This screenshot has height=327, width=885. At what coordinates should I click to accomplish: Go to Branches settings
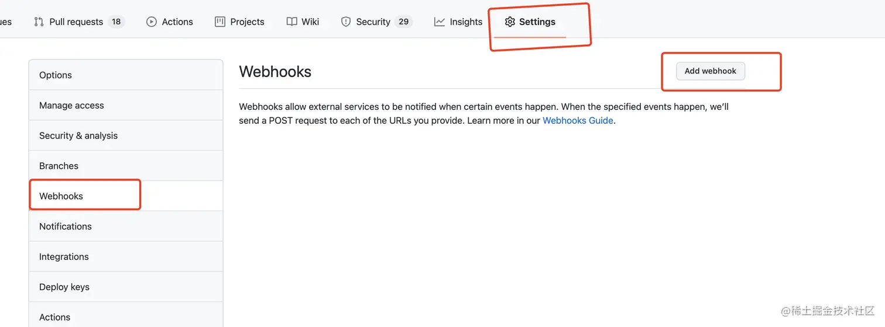click(x=59, y=166)
